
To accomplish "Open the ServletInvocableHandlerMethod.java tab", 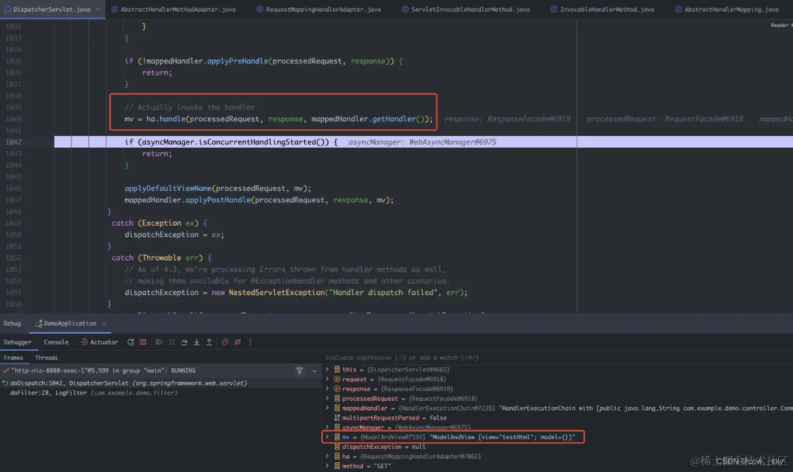I will coord(466,9).
